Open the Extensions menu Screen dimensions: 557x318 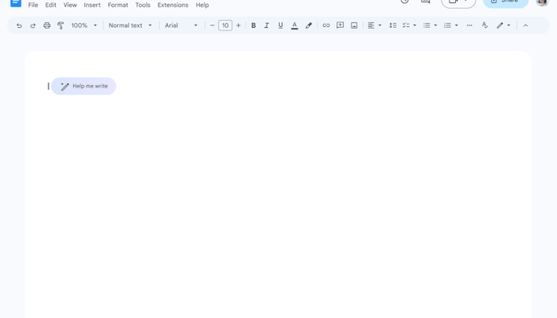coord(173,5)
